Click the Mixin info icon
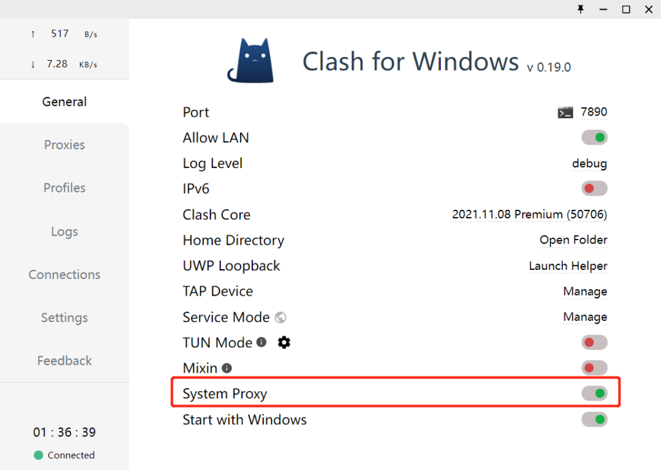Screen dimensions: 661x470 click(x=227, y=368)
